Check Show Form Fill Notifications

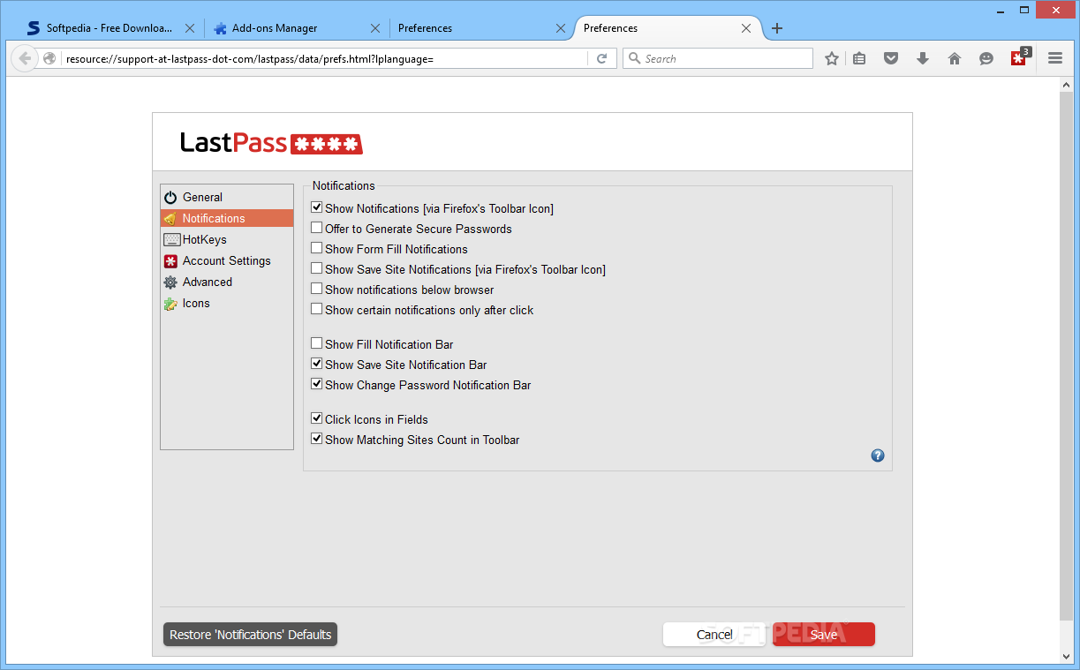317,248
